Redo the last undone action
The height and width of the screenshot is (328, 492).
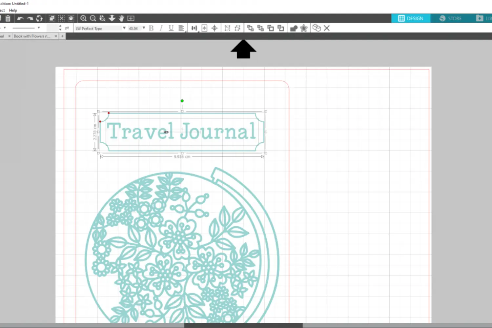[x=30, y=18]
